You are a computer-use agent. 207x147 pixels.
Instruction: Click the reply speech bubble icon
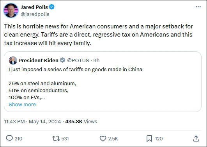(9, 138)
